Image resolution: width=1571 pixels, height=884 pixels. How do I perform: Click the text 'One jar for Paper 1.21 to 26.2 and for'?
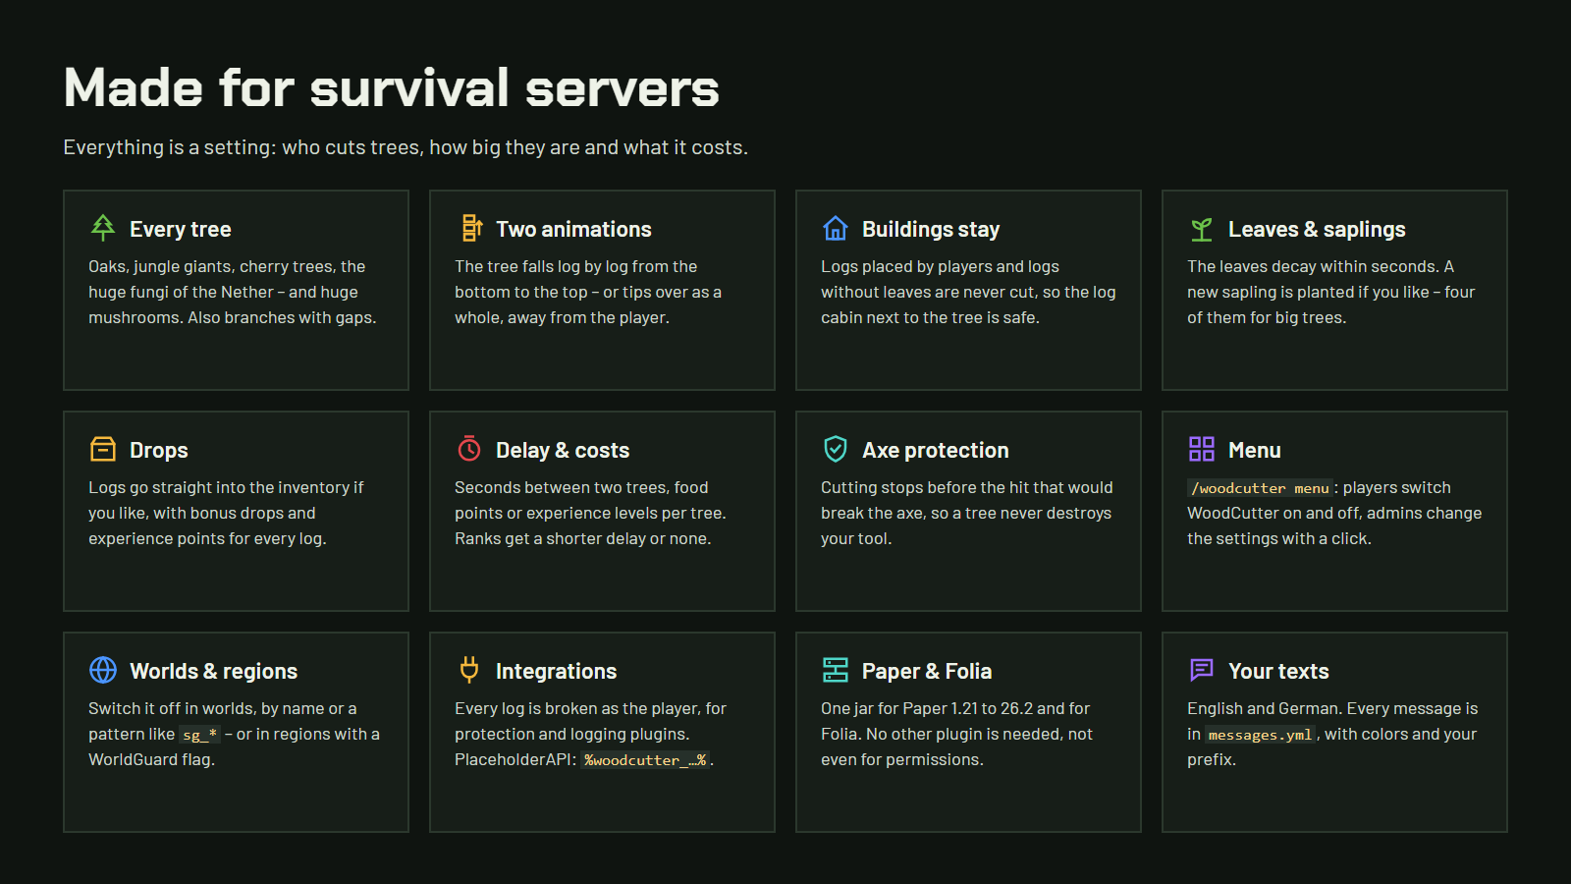click(955, 708)
